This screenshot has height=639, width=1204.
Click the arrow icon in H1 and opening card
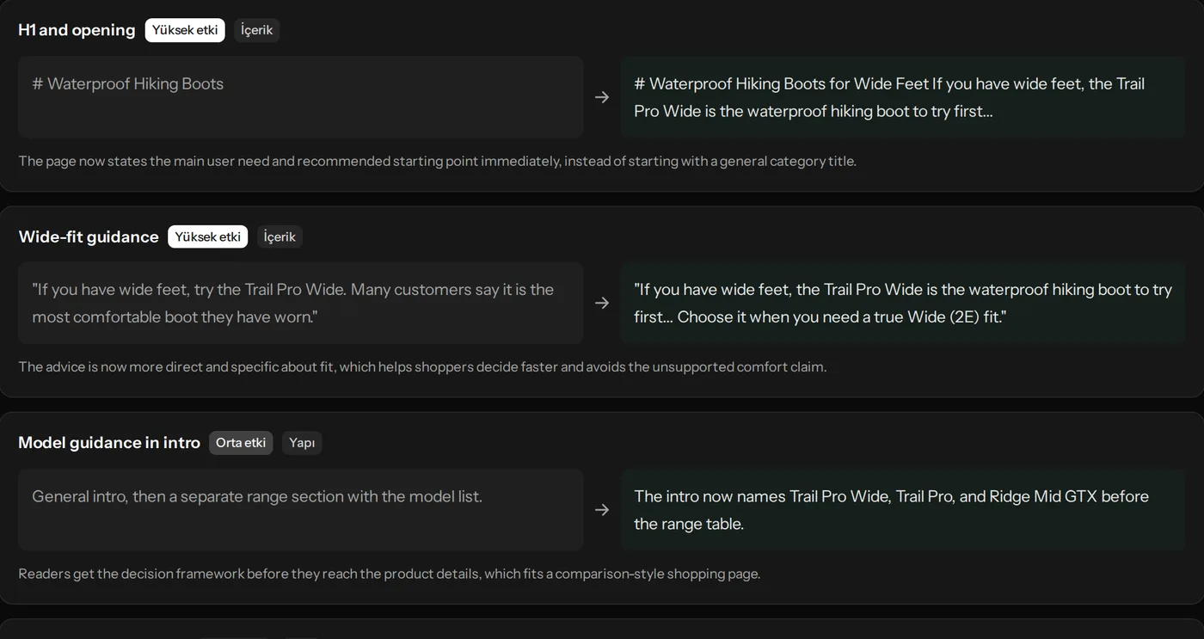(602, 97)
